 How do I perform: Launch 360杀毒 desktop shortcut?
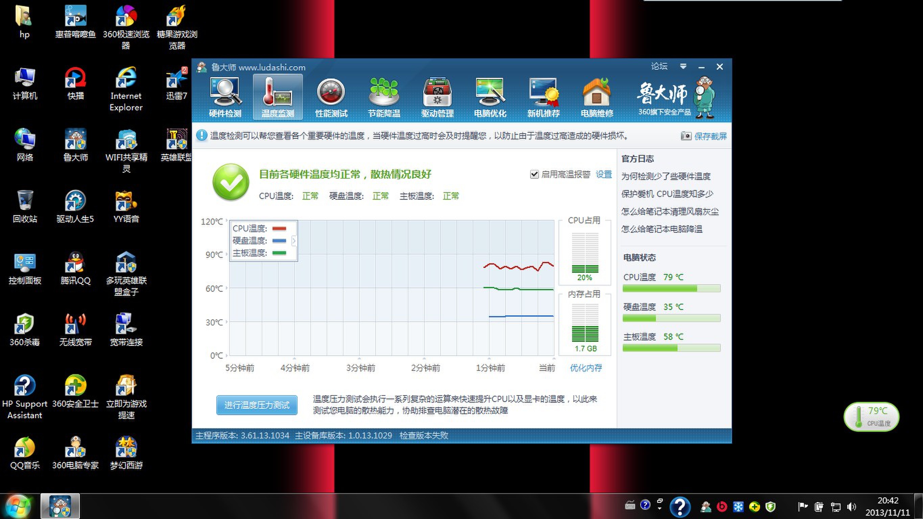click(24, 330)
